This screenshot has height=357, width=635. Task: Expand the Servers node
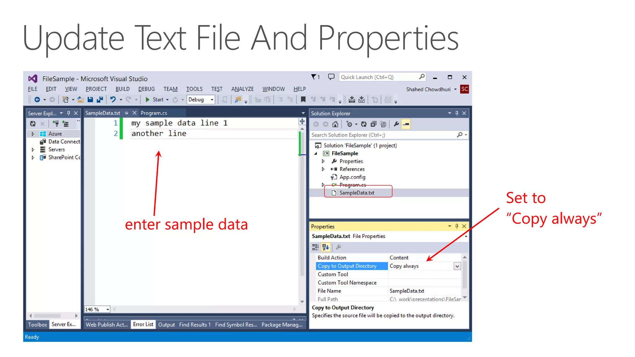pos(33,150)
